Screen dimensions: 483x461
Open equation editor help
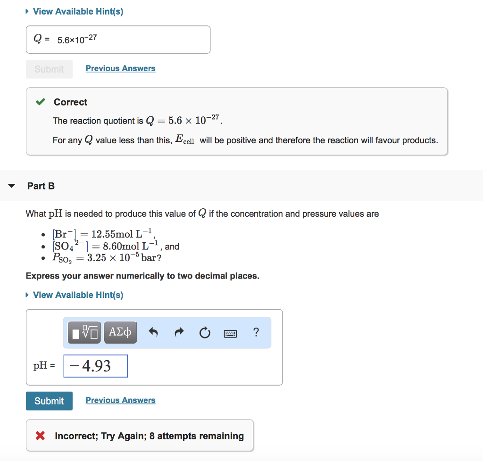256,332
